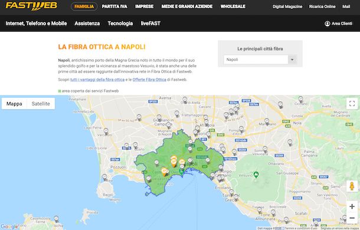Viewport: 360px width, 230px height.
Task: Open the Imprese section
Action: click(145, 6)
